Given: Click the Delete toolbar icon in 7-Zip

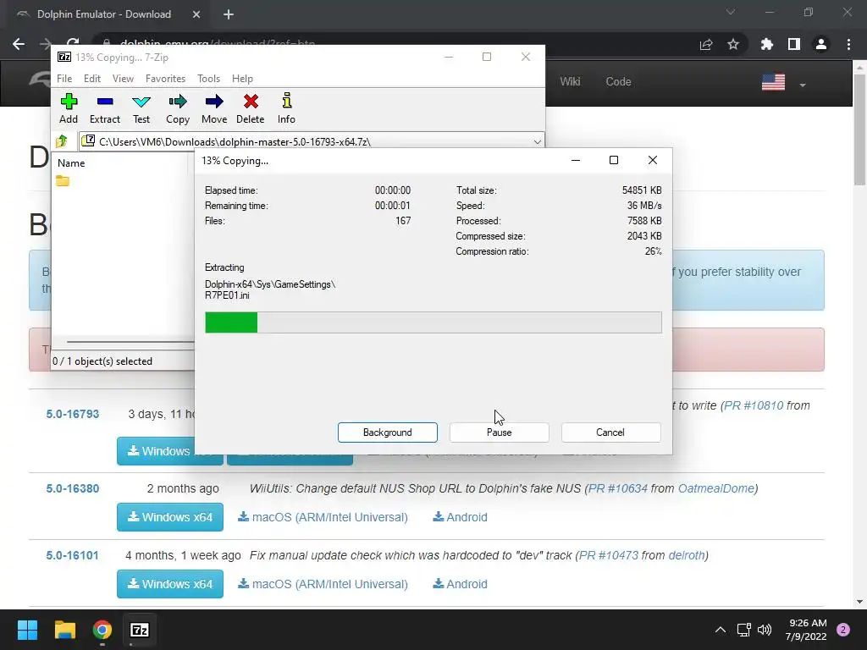Looking at the screenshot, I should coord(251,108).
